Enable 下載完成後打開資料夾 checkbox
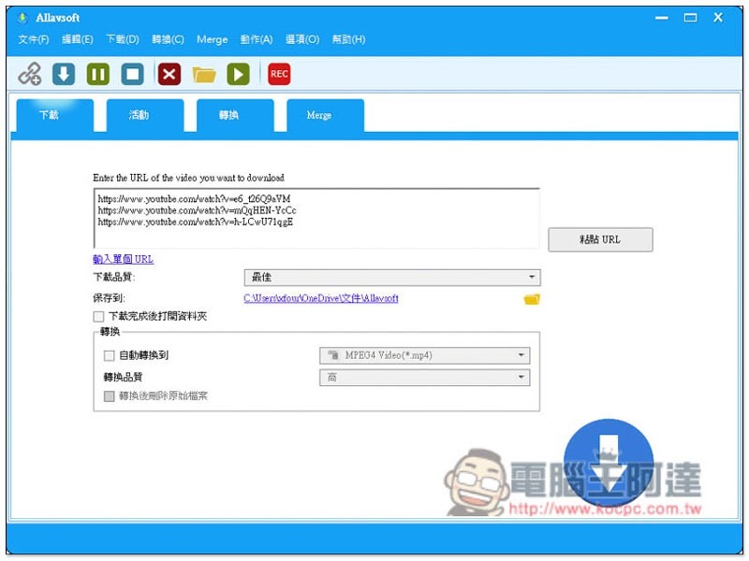Viewport: 749px width, 561px height. coord(99,316)
